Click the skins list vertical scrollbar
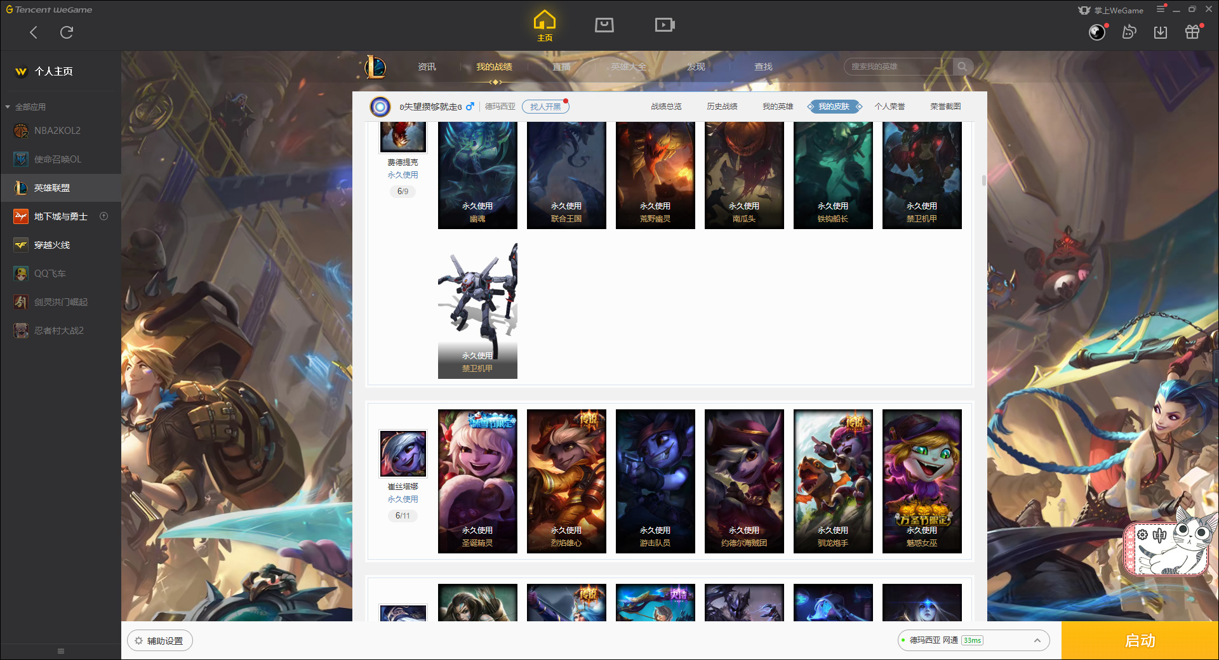The image size is (1219, 660). point(984,180)
